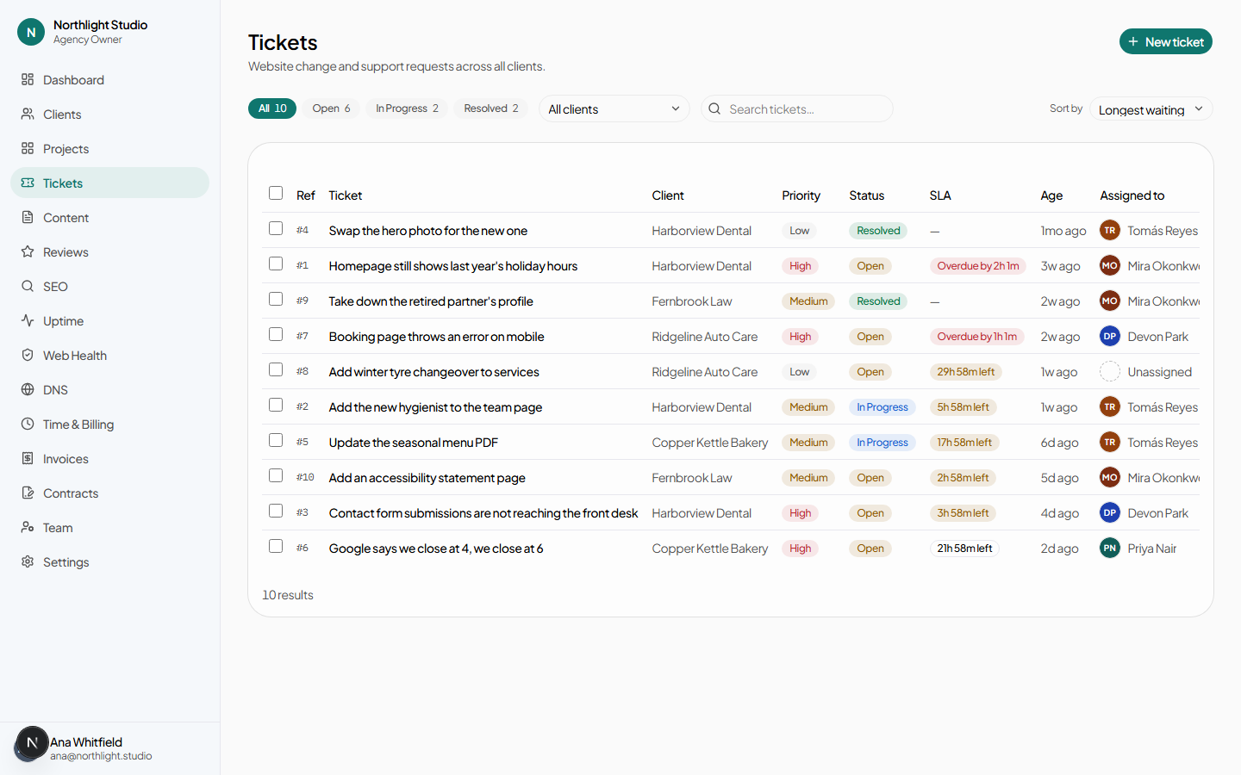
Task: Switch to the In Progress filter
Action: (407, 108)
